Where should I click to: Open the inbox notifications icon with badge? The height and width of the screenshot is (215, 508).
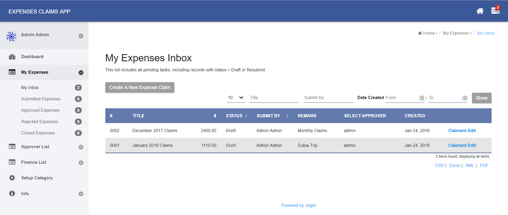[495, 11]
